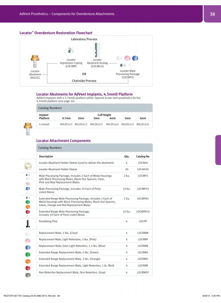Click catalog number AVLOC4/4
221x303 pixels.
[112, 125]
